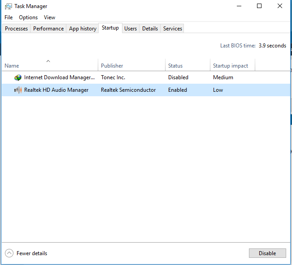
Task: Open the Options menu
Action: (28, 17)
